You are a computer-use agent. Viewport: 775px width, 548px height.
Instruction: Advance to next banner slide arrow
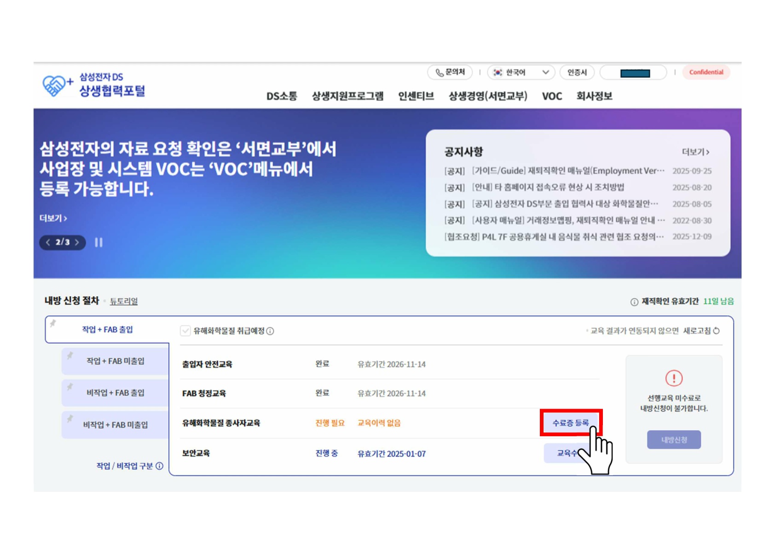77,242
